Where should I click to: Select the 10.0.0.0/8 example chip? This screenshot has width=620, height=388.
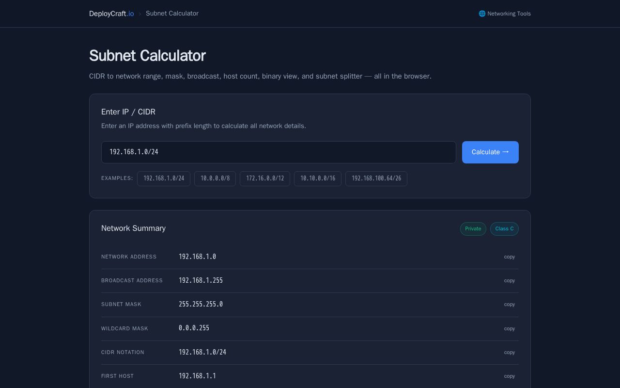coord(215,178)
